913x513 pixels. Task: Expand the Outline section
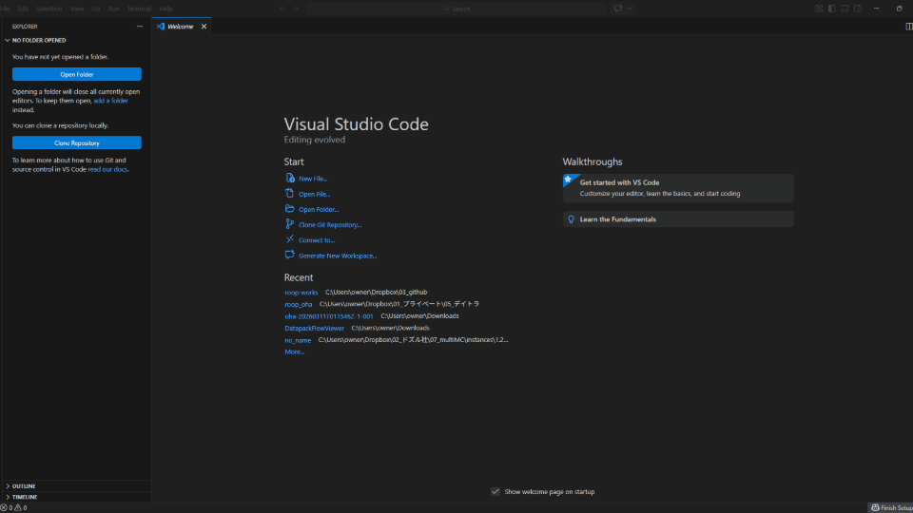coord(24,485)
